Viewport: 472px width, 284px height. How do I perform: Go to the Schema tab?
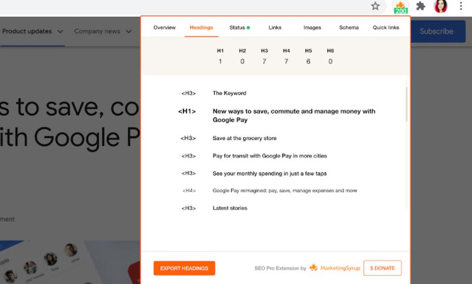(349, 27)
